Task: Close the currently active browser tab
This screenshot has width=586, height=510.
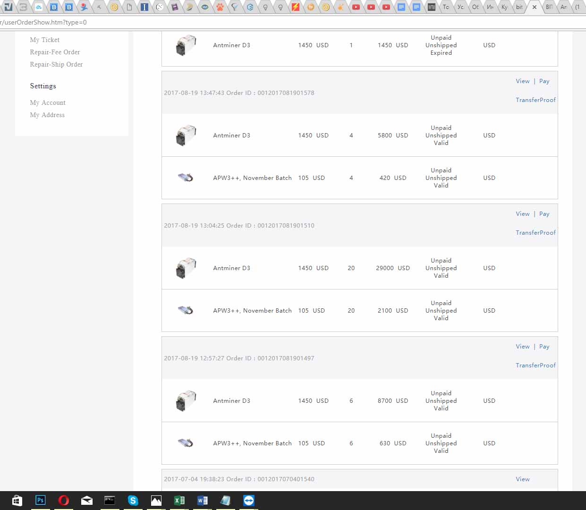Action: [x=535, y=7]
